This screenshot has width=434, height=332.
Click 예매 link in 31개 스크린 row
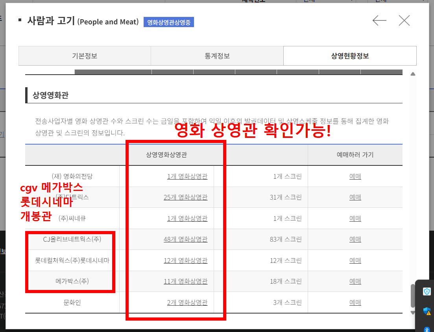pos(355,197)
